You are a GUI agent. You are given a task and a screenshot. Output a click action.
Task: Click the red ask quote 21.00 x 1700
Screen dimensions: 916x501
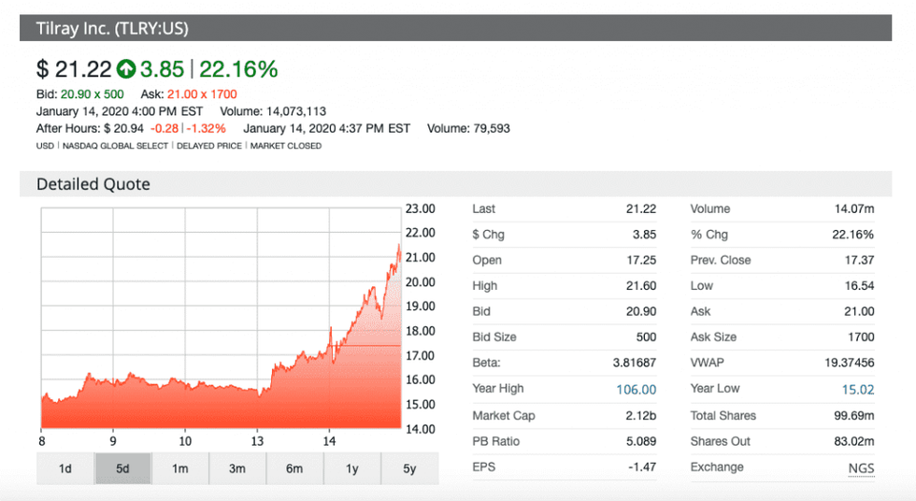202,94
